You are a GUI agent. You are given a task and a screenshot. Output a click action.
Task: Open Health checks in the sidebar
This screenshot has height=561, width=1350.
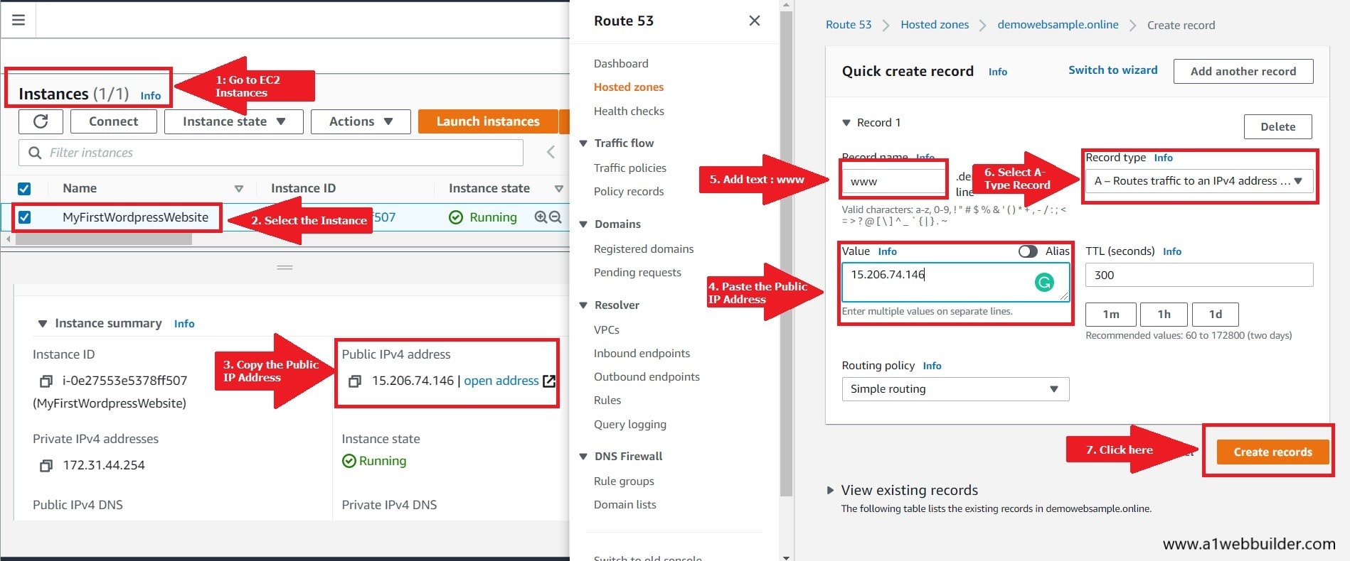[629, 111]
